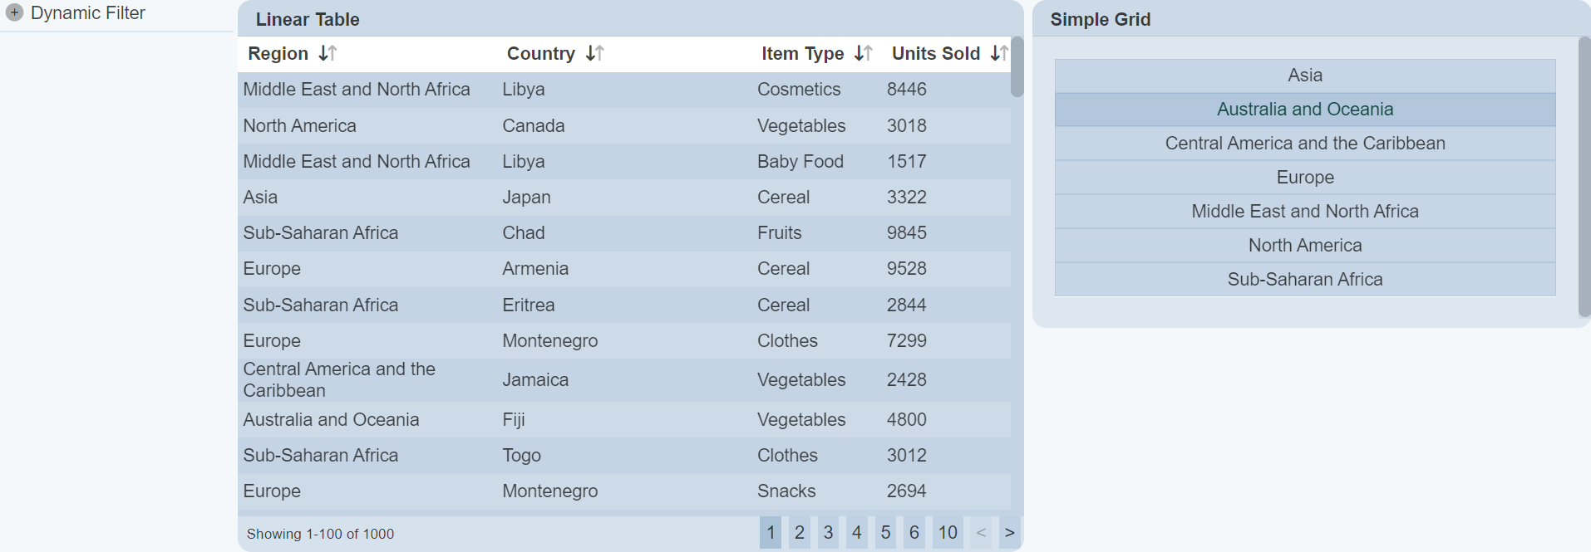Go to page 3 of table

[828, 533]
